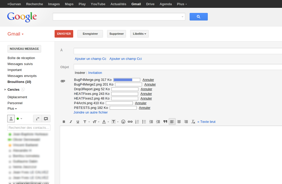Open Drive from the top navigation
Viewport: 282px width, 184px height.
pos(150,4)
